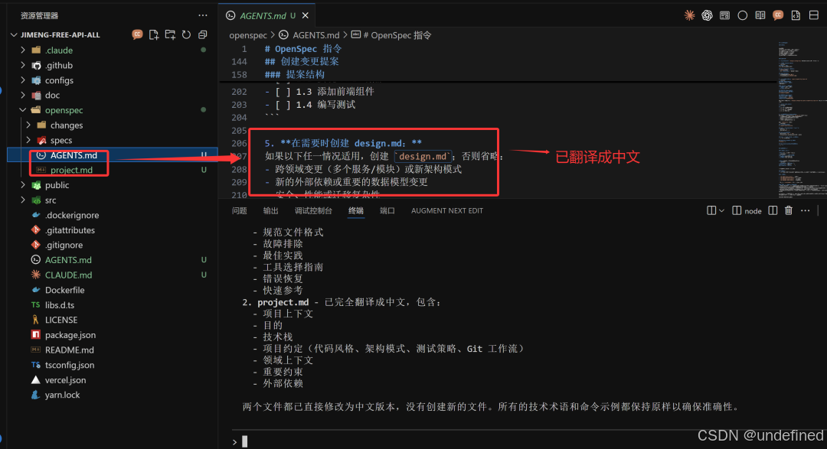Click the panel split icon left of the dropdown chevron

[x=711, y=211]
